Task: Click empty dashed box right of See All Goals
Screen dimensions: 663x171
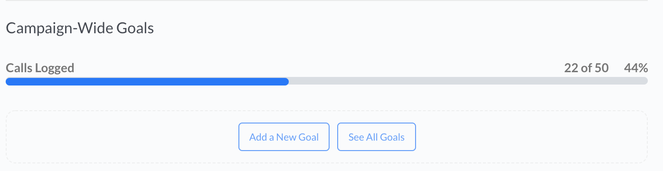Action: [532, 137]
